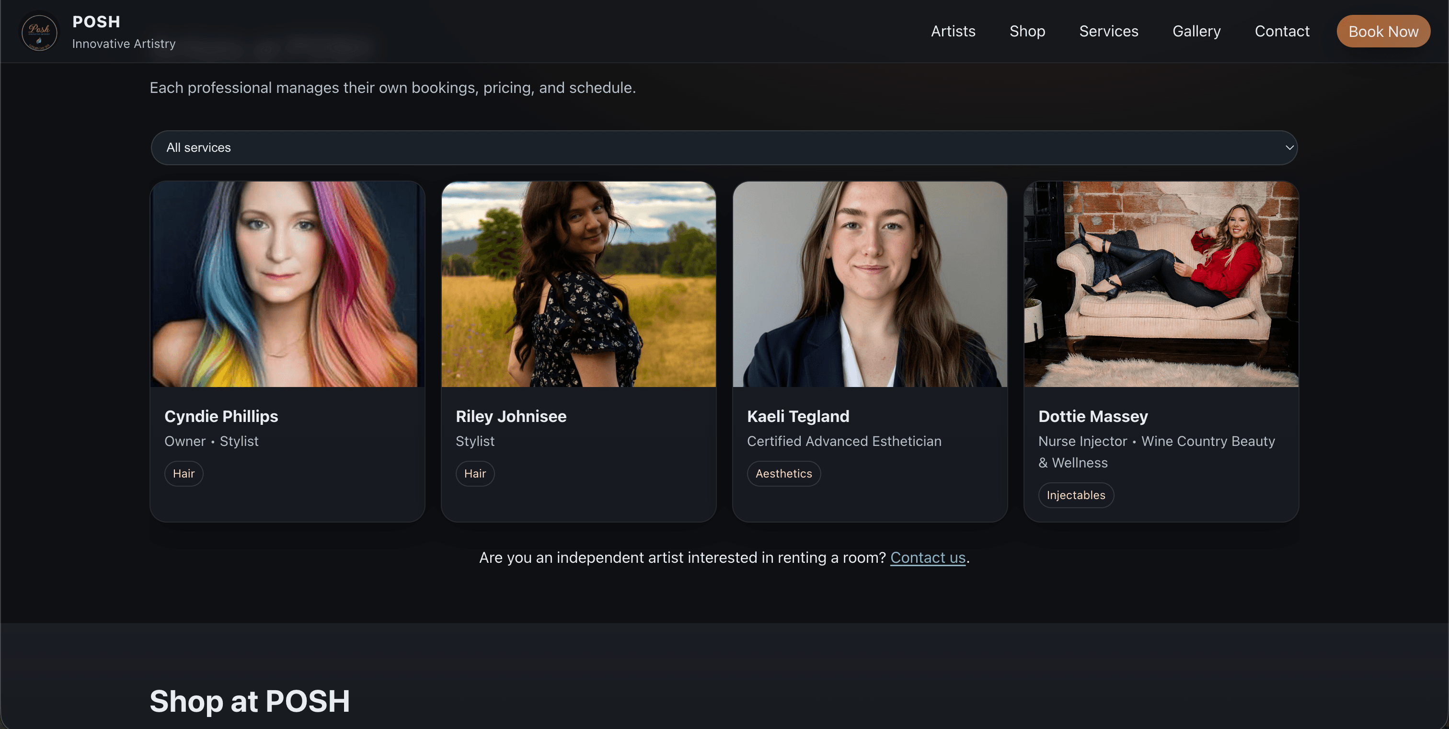Go to Services in top navigation
The width and height of the screenshot is (1449, 729).
[x=1108, y=32]
